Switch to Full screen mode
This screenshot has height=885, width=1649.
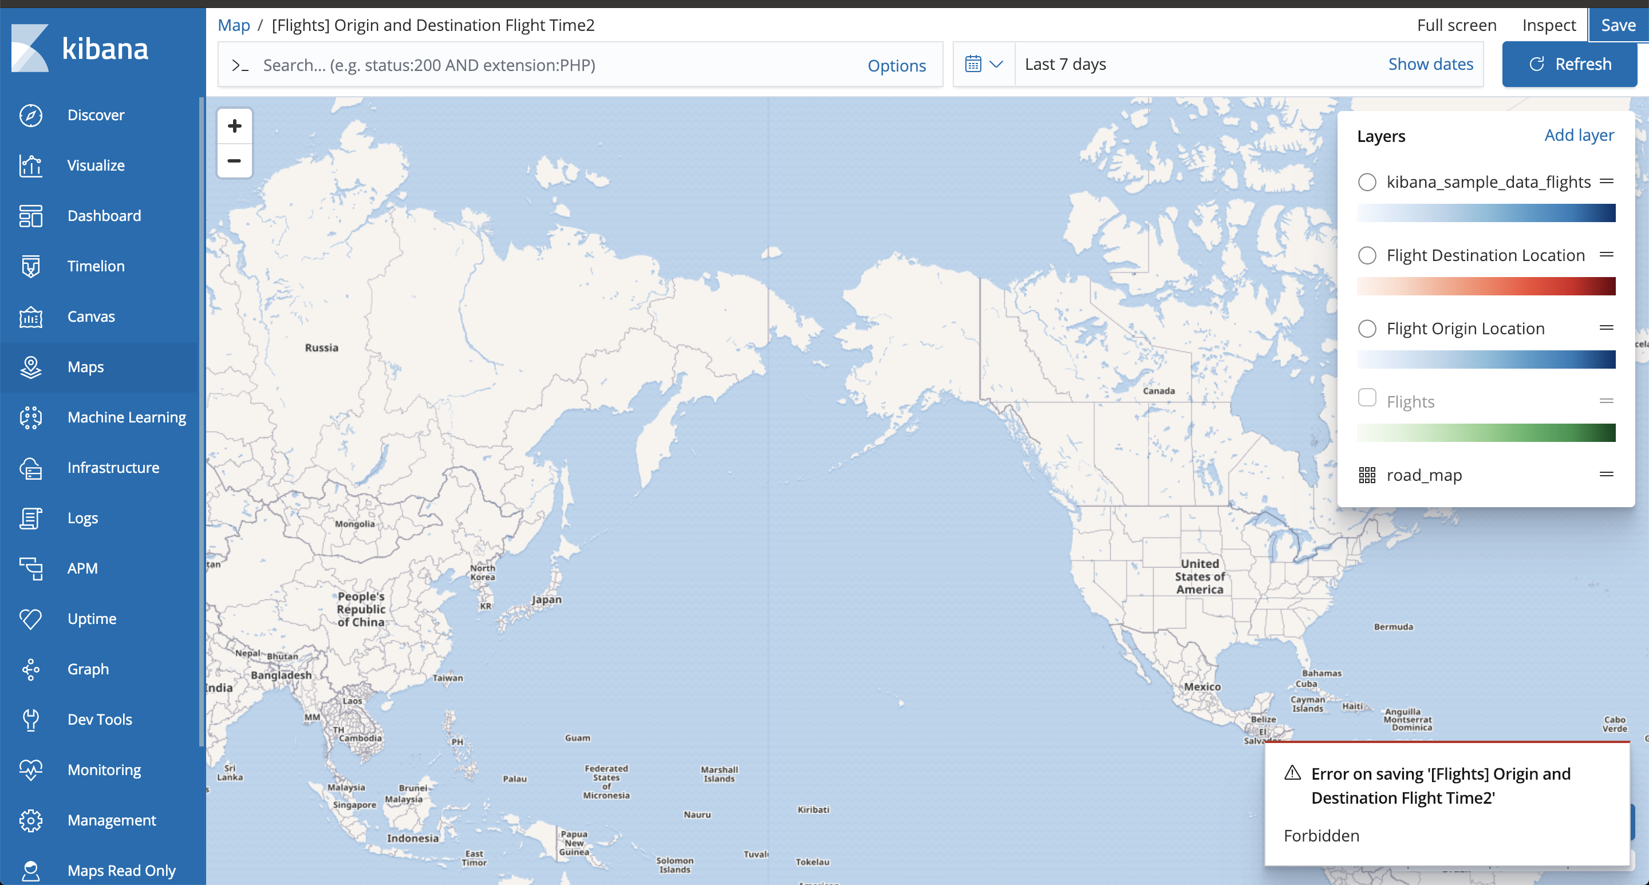(x=1456, y=25)
